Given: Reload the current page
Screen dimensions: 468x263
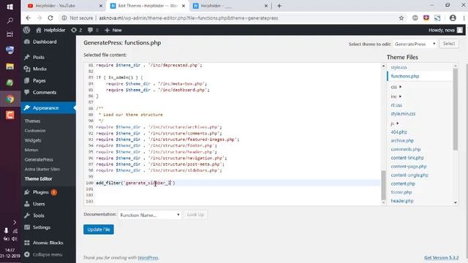Looking at the screenshot, I should click(x=50, y=18).
